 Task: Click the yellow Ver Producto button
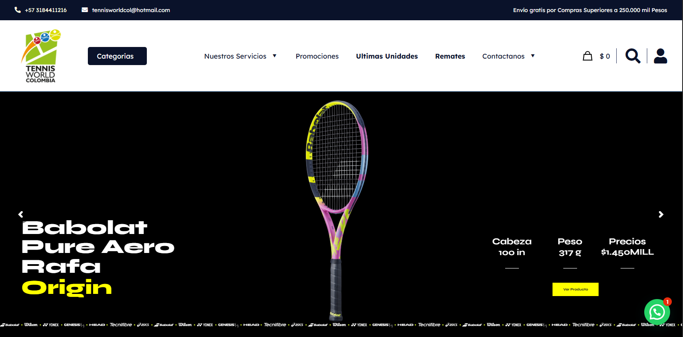575,289
